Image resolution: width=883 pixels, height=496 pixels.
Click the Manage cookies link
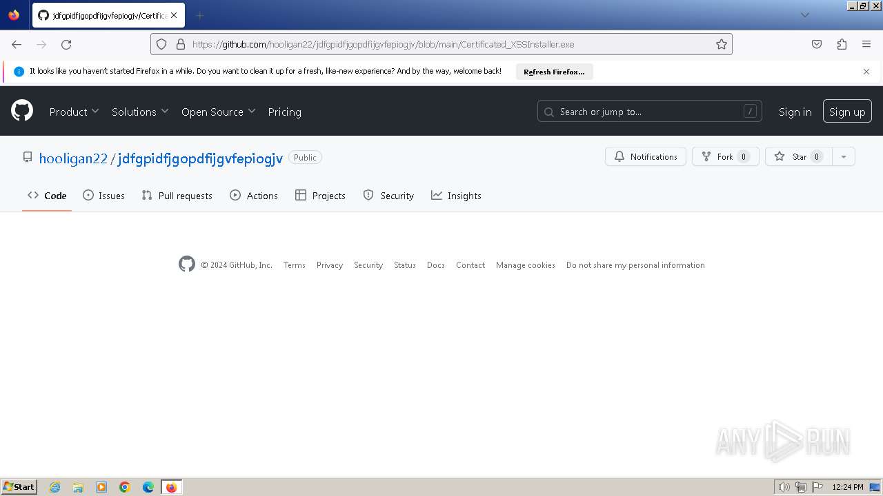[526, 265]
